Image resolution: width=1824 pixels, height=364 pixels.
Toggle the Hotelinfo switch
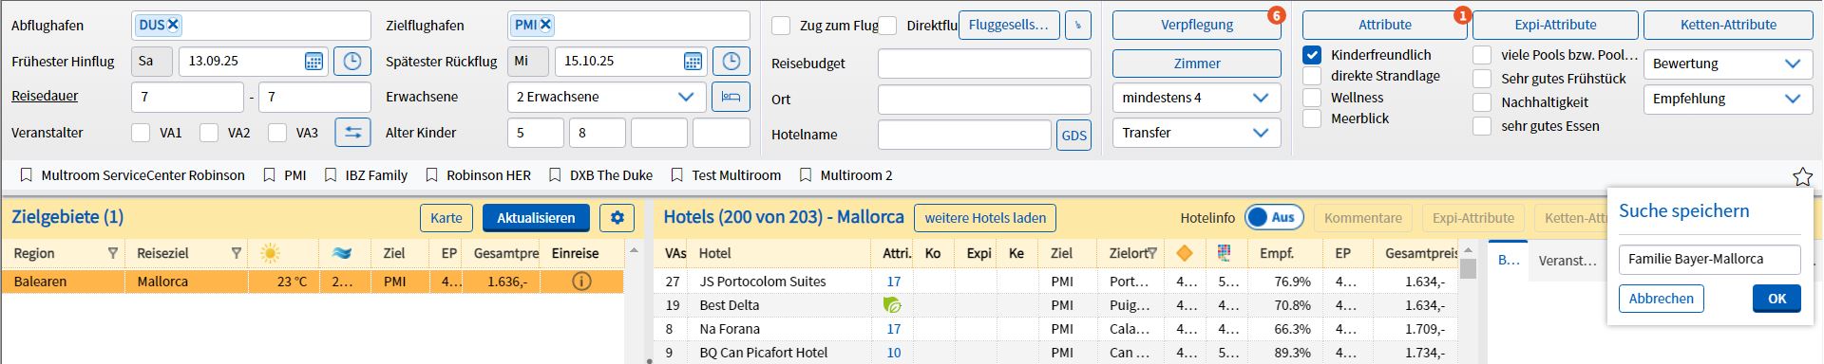(x=1274, y=218)
